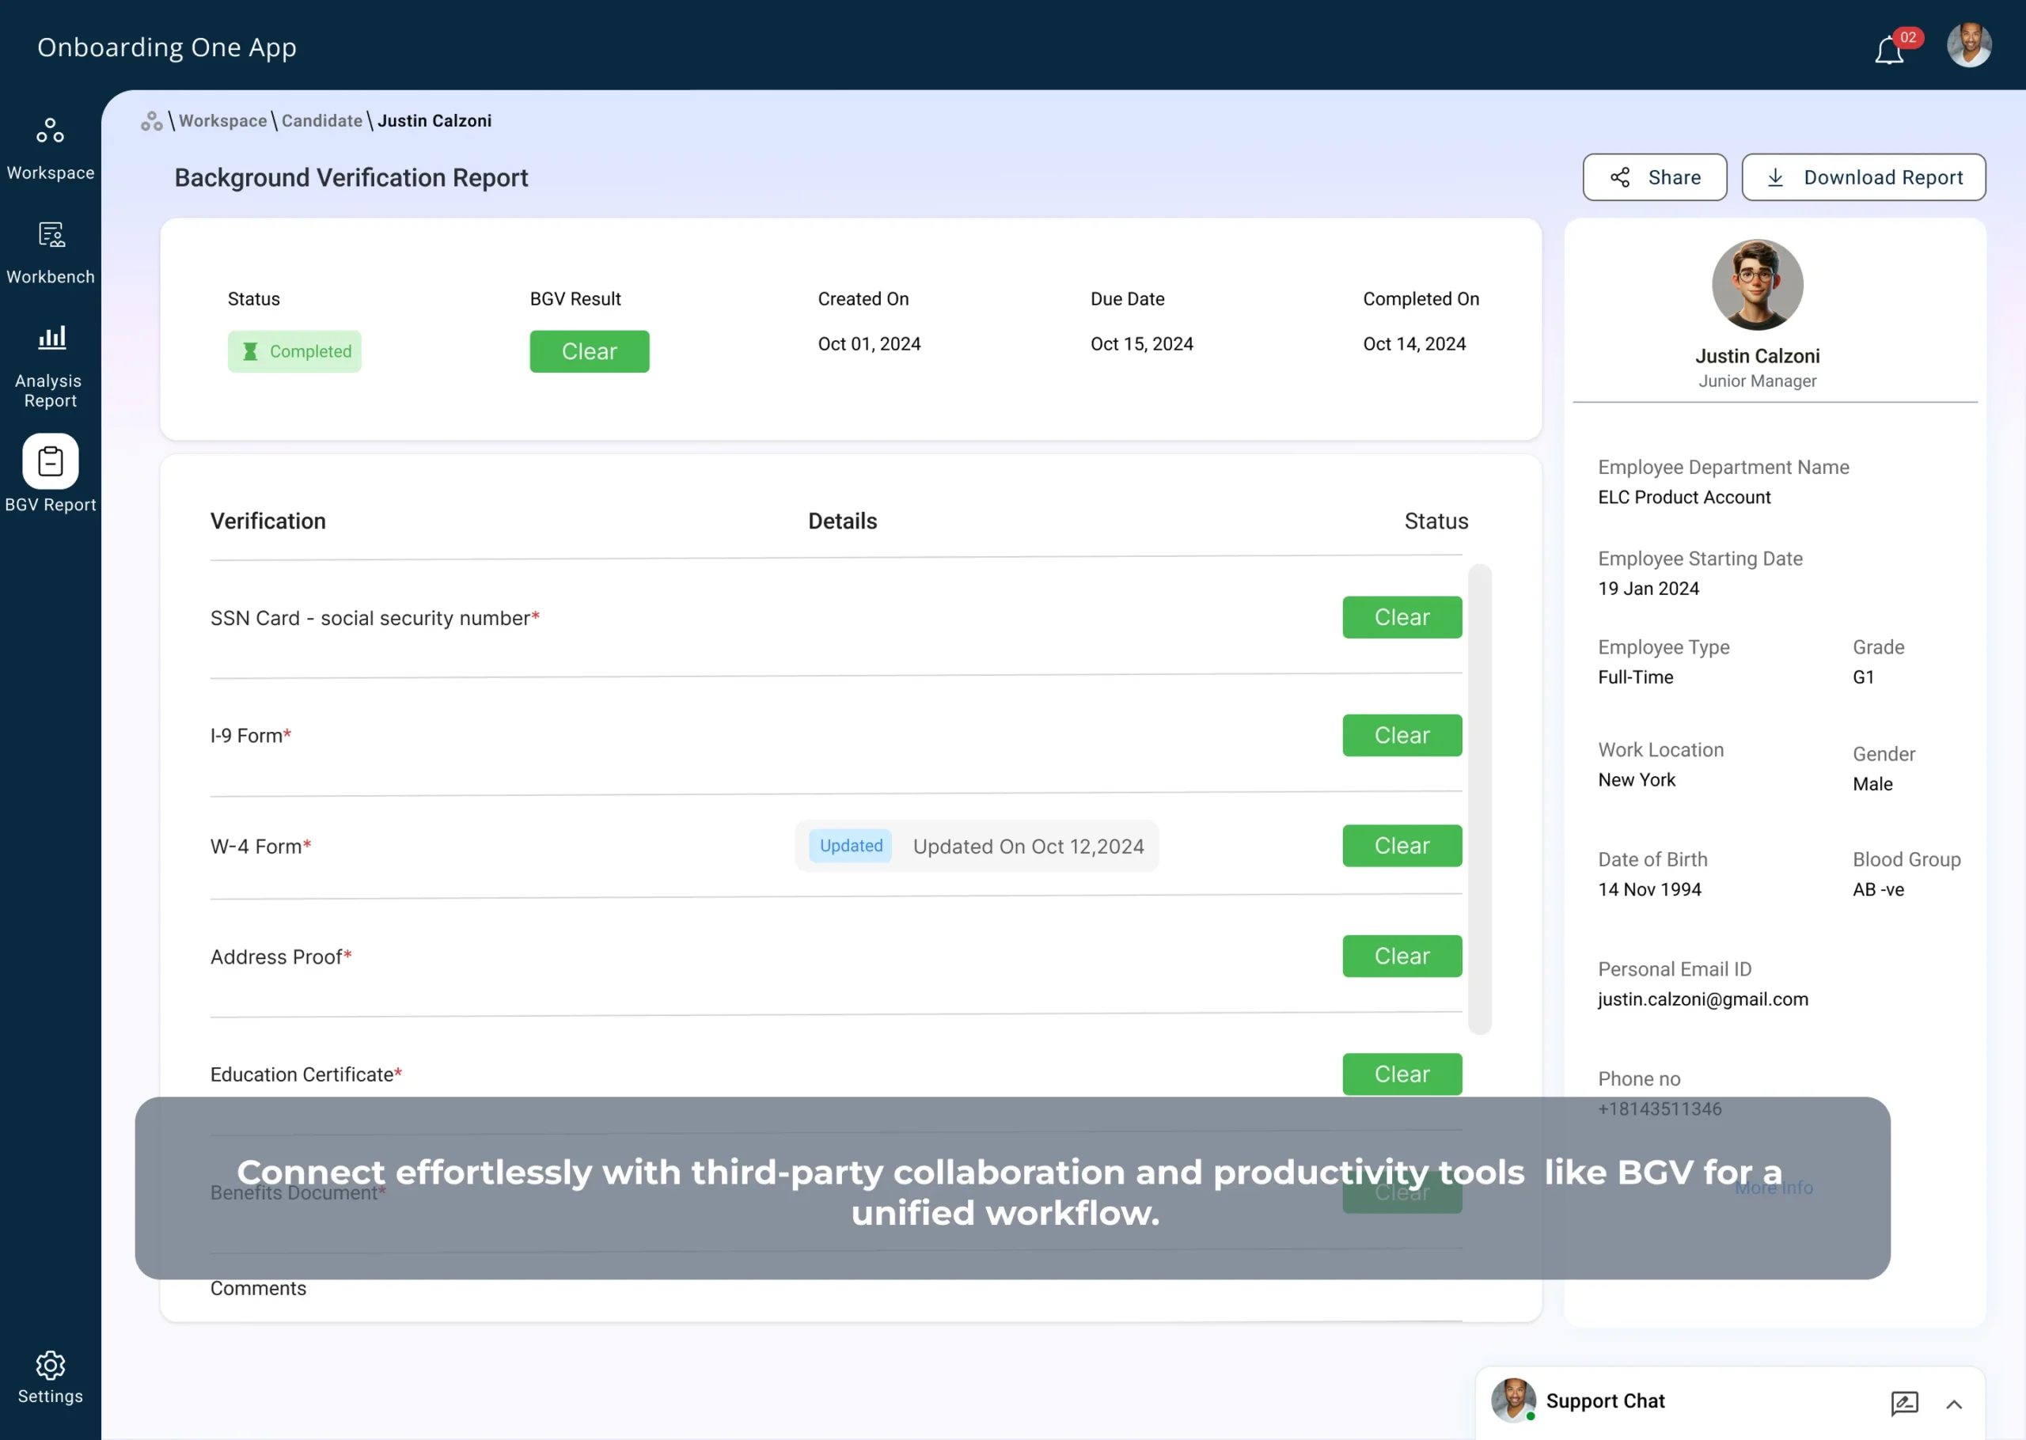
Task: Click the '19 Jan 2024' starting date
Action: (1648, 589)
